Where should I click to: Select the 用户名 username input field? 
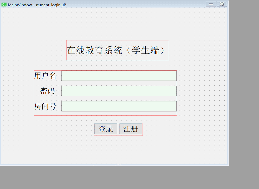click(x=119, y=76)
